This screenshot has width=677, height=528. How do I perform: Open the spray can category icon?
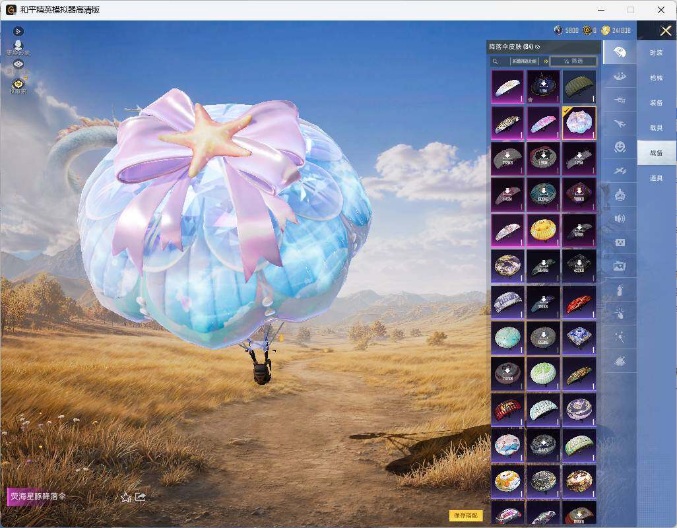pyautogui.click(x=620, y=290)
